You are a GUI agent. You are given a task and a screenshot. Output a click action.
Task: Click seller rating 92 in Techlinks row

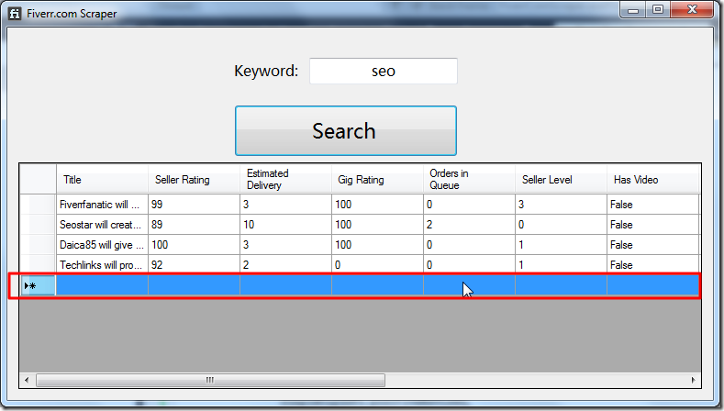point(194,264)
